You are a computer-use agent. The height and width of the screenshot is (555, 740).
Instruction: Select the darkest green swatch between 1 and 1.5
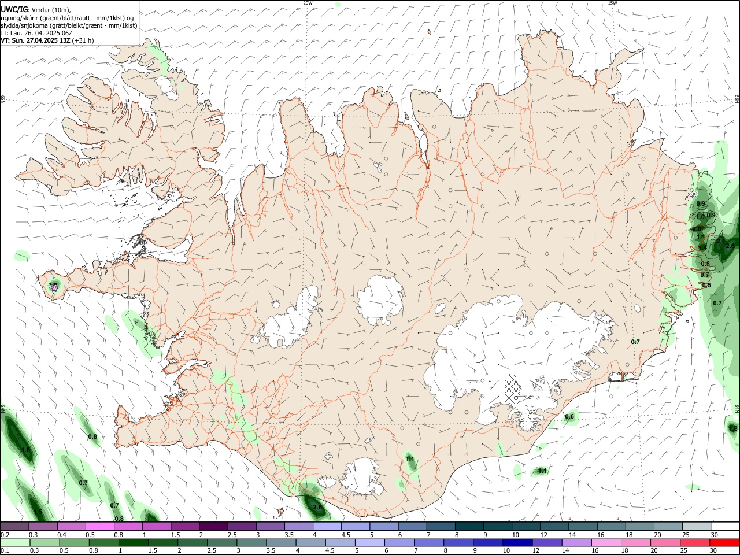tap(134, 542)
